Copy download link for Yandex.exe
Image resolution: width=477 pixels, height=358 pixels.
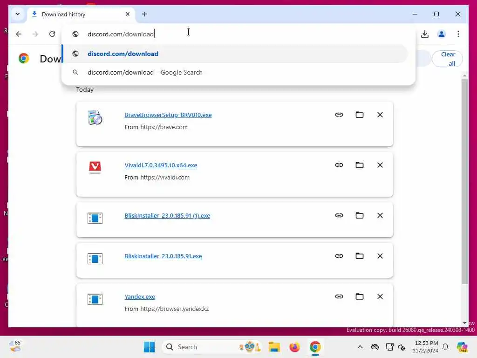[x=339, y=296]
